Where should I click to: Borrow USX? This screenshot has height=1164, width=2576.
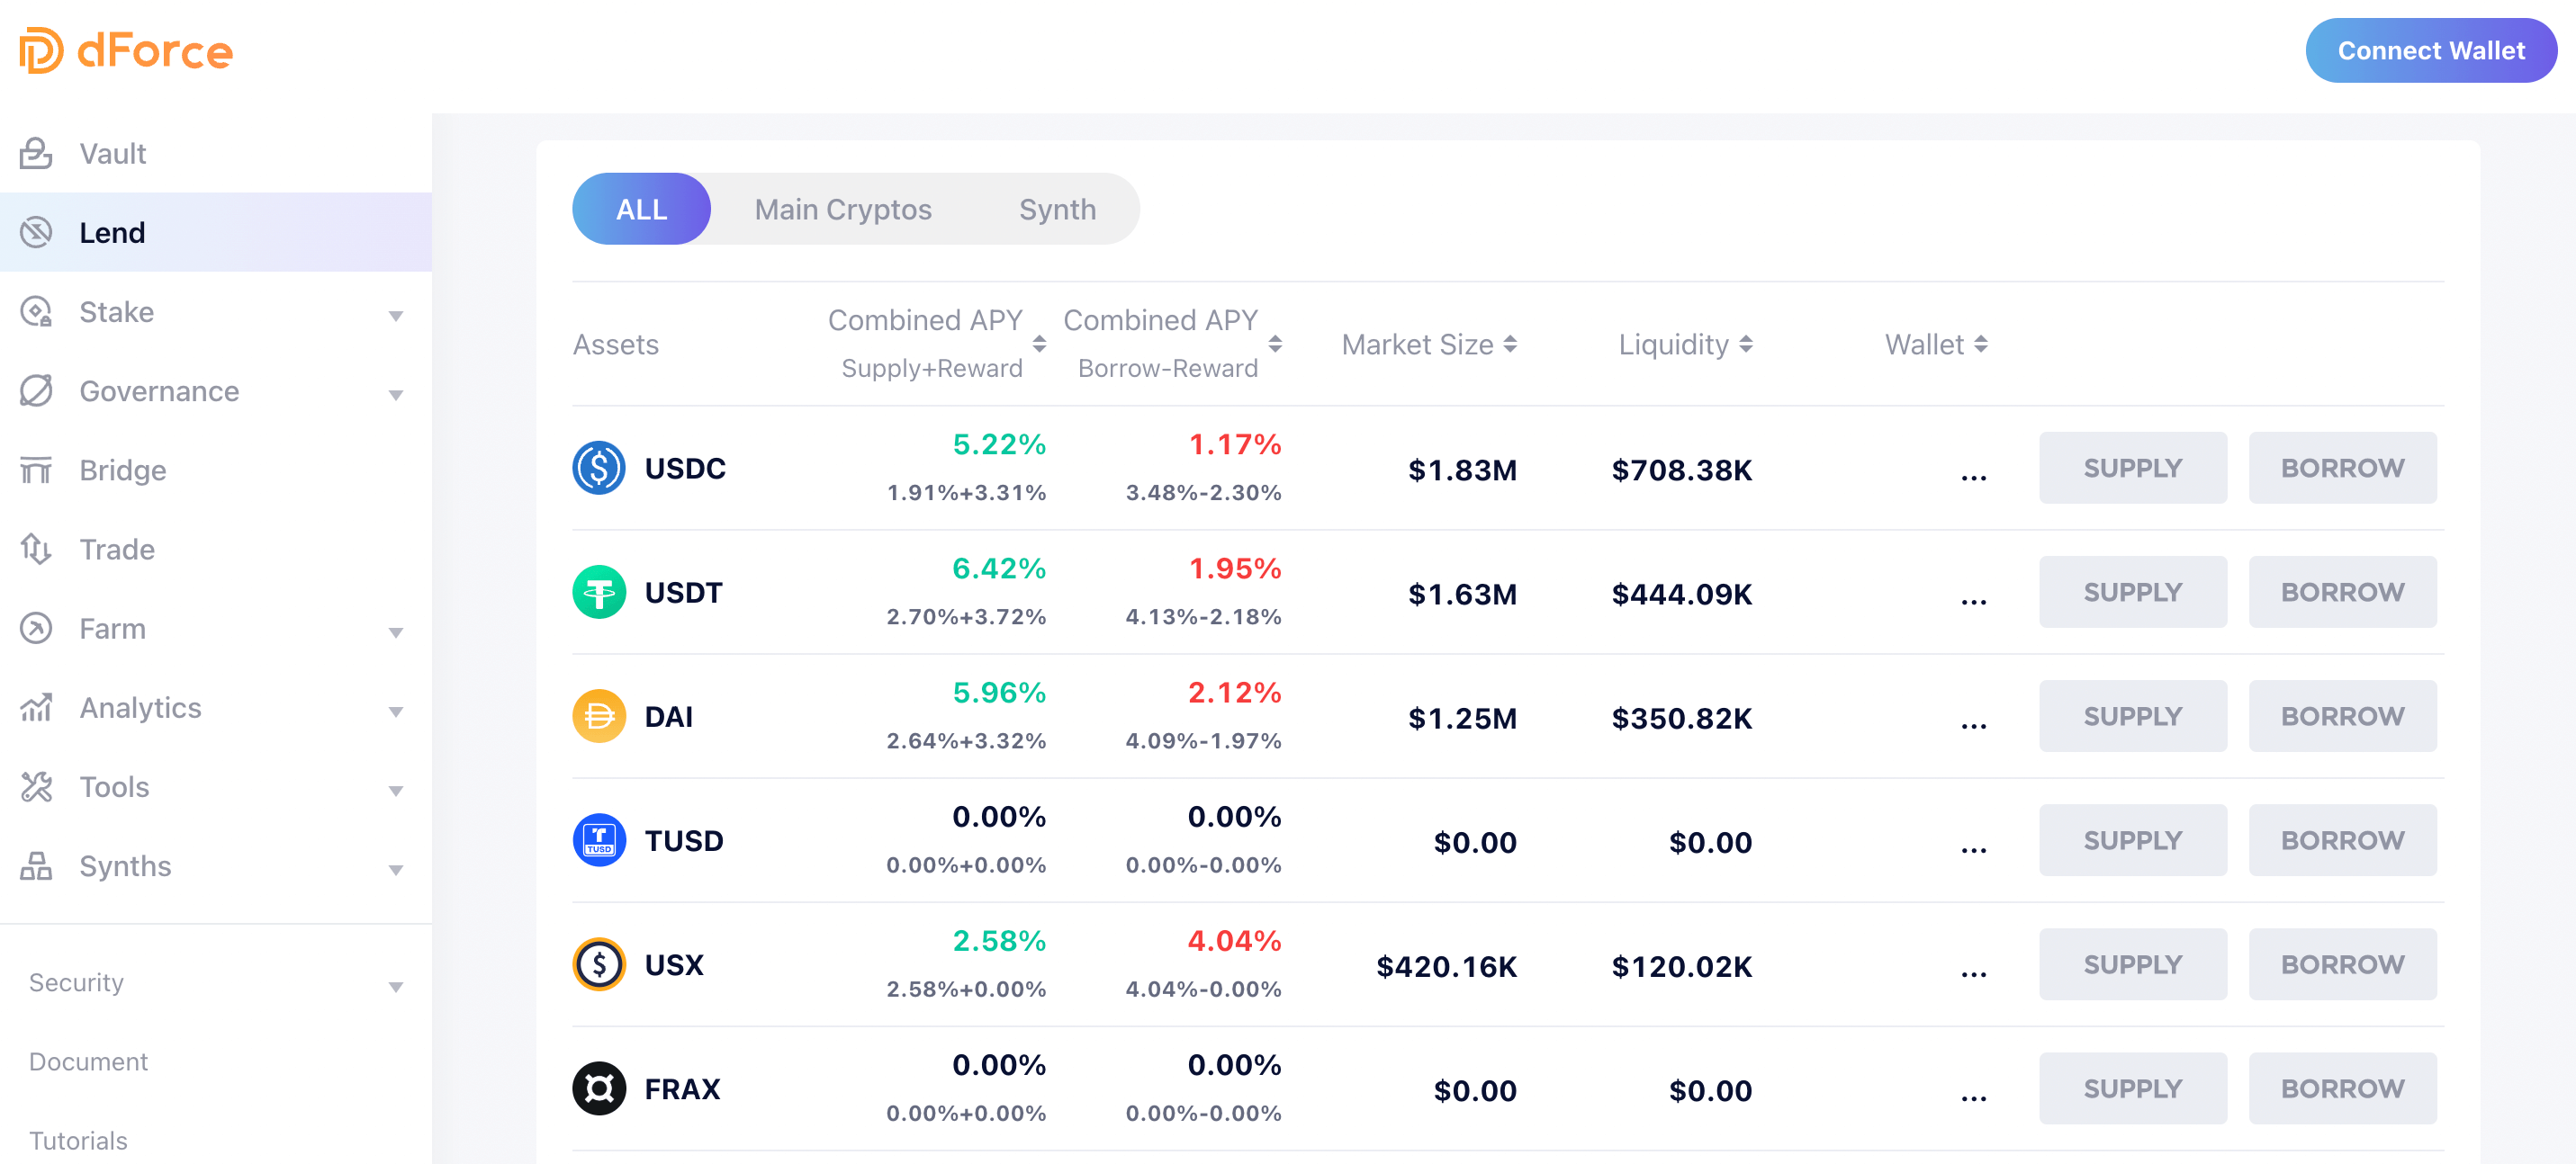coord(2343,964)
